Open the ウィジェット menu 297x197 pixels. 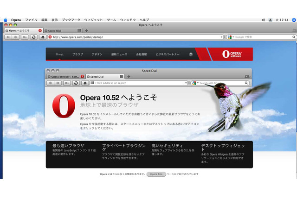click(93, 20)
